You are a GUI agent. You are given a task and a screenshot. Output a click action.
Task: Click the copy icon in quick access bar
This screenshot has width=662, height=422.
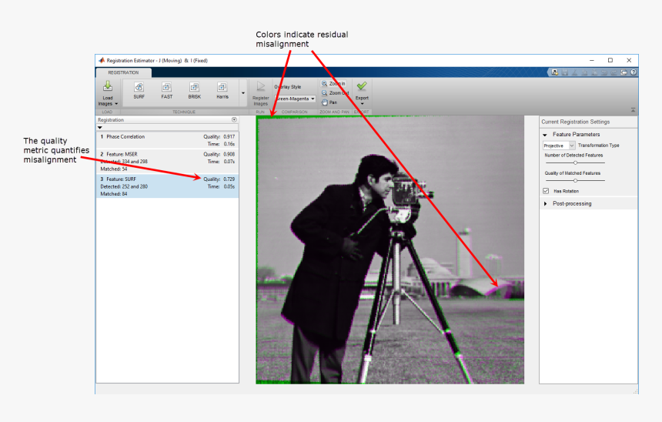(x=584, y=72)
